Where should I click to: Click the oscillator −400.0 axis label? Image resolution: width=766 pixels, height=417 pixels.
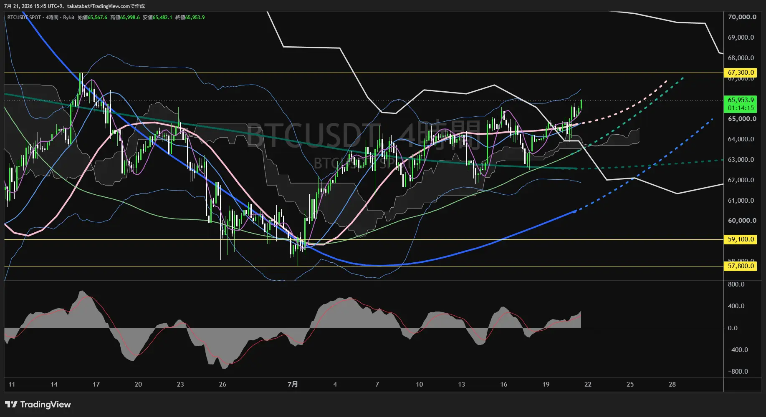point(738,350)
